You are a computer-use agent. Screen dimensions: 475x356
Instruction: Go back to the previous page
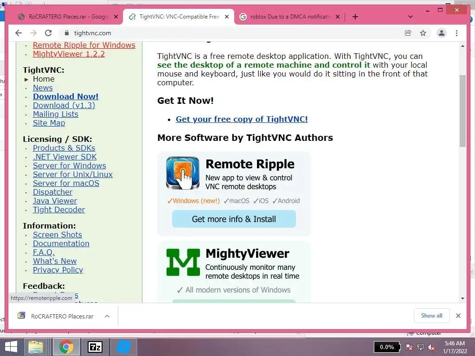coord(19,33)
